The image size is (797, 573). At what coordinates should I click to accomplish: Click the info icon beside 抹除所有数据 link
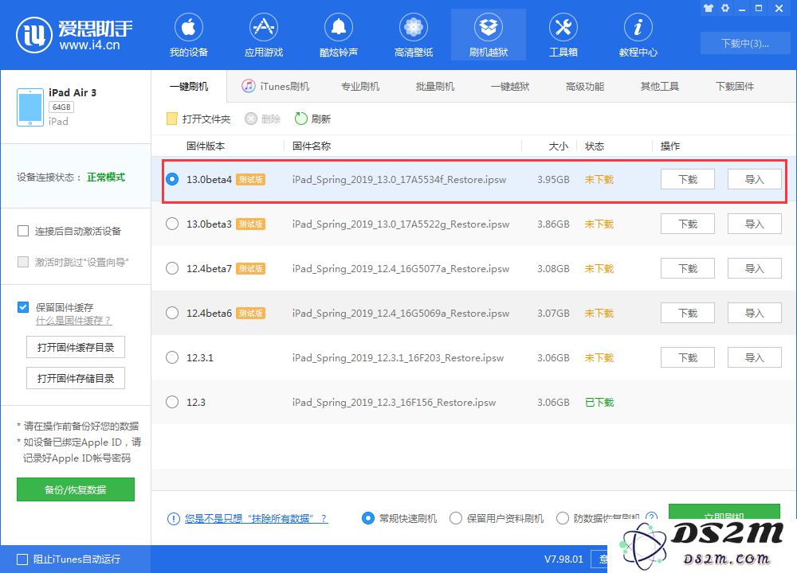tap(173, 519)
